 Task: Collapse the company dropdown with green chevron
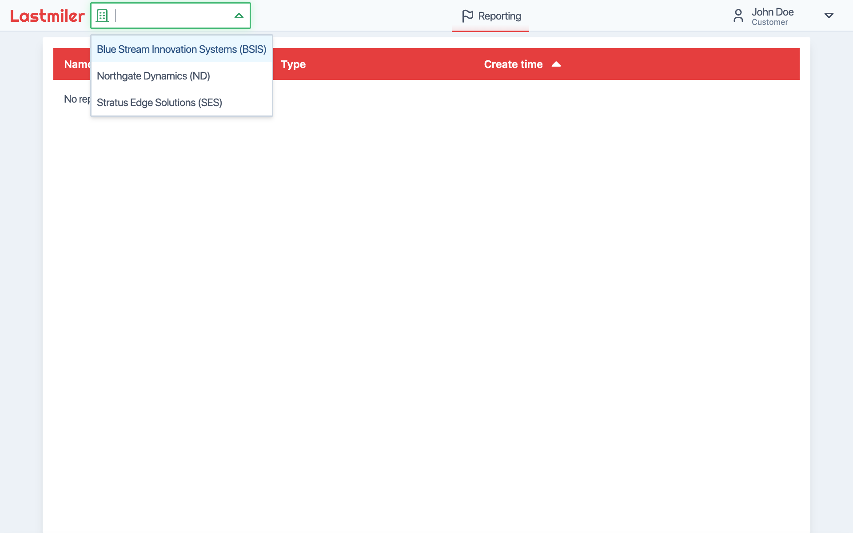(239, 16)
